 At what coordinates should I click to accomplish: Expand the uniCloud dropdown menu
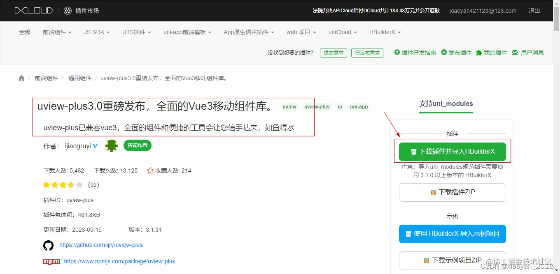(x=343, y=32)
